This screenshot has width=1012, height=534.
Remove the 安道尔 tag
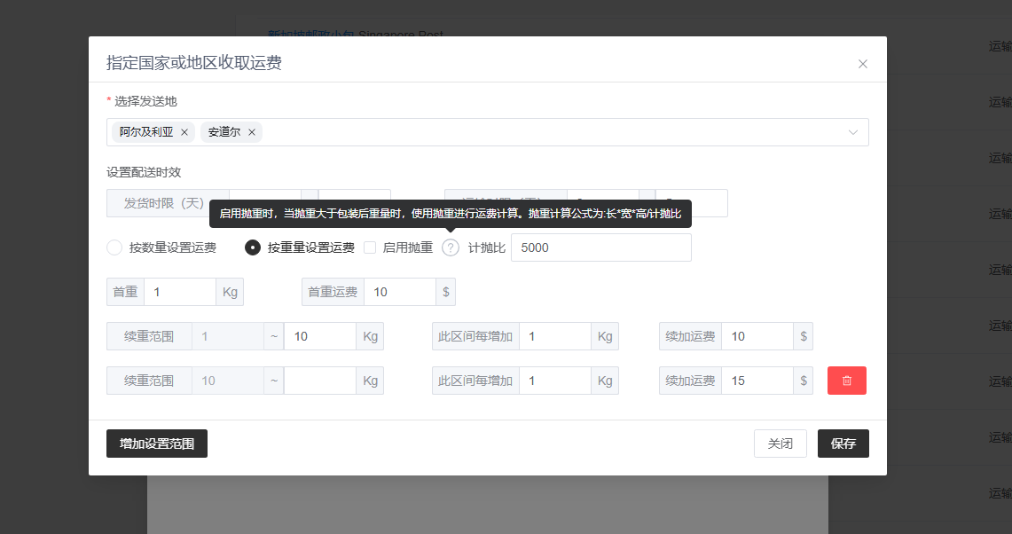[x=252, y=132]
